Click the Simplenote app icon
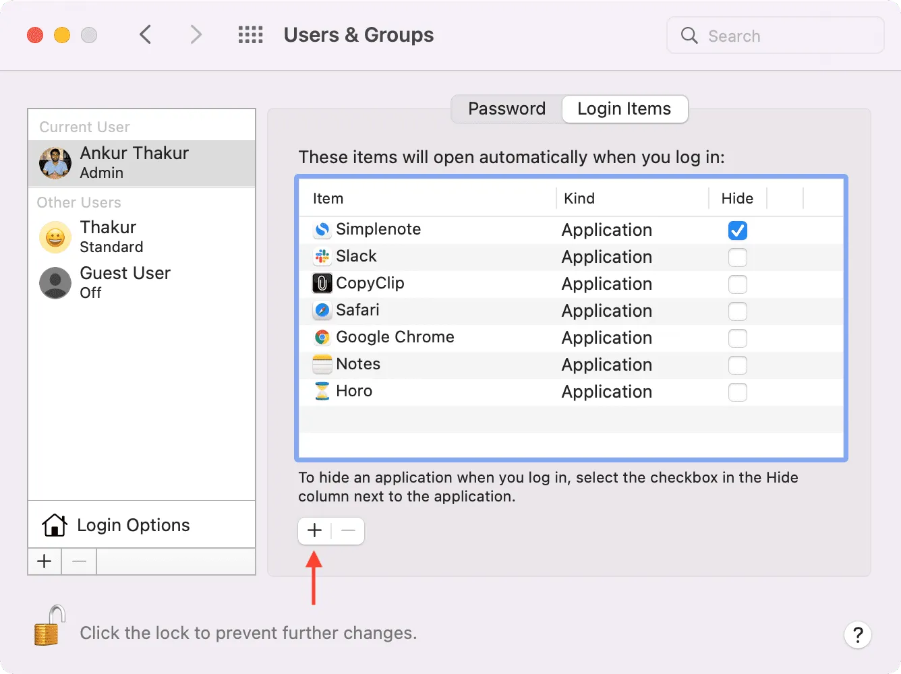Viewport: 901px width, 674px height. pos(322,230)
